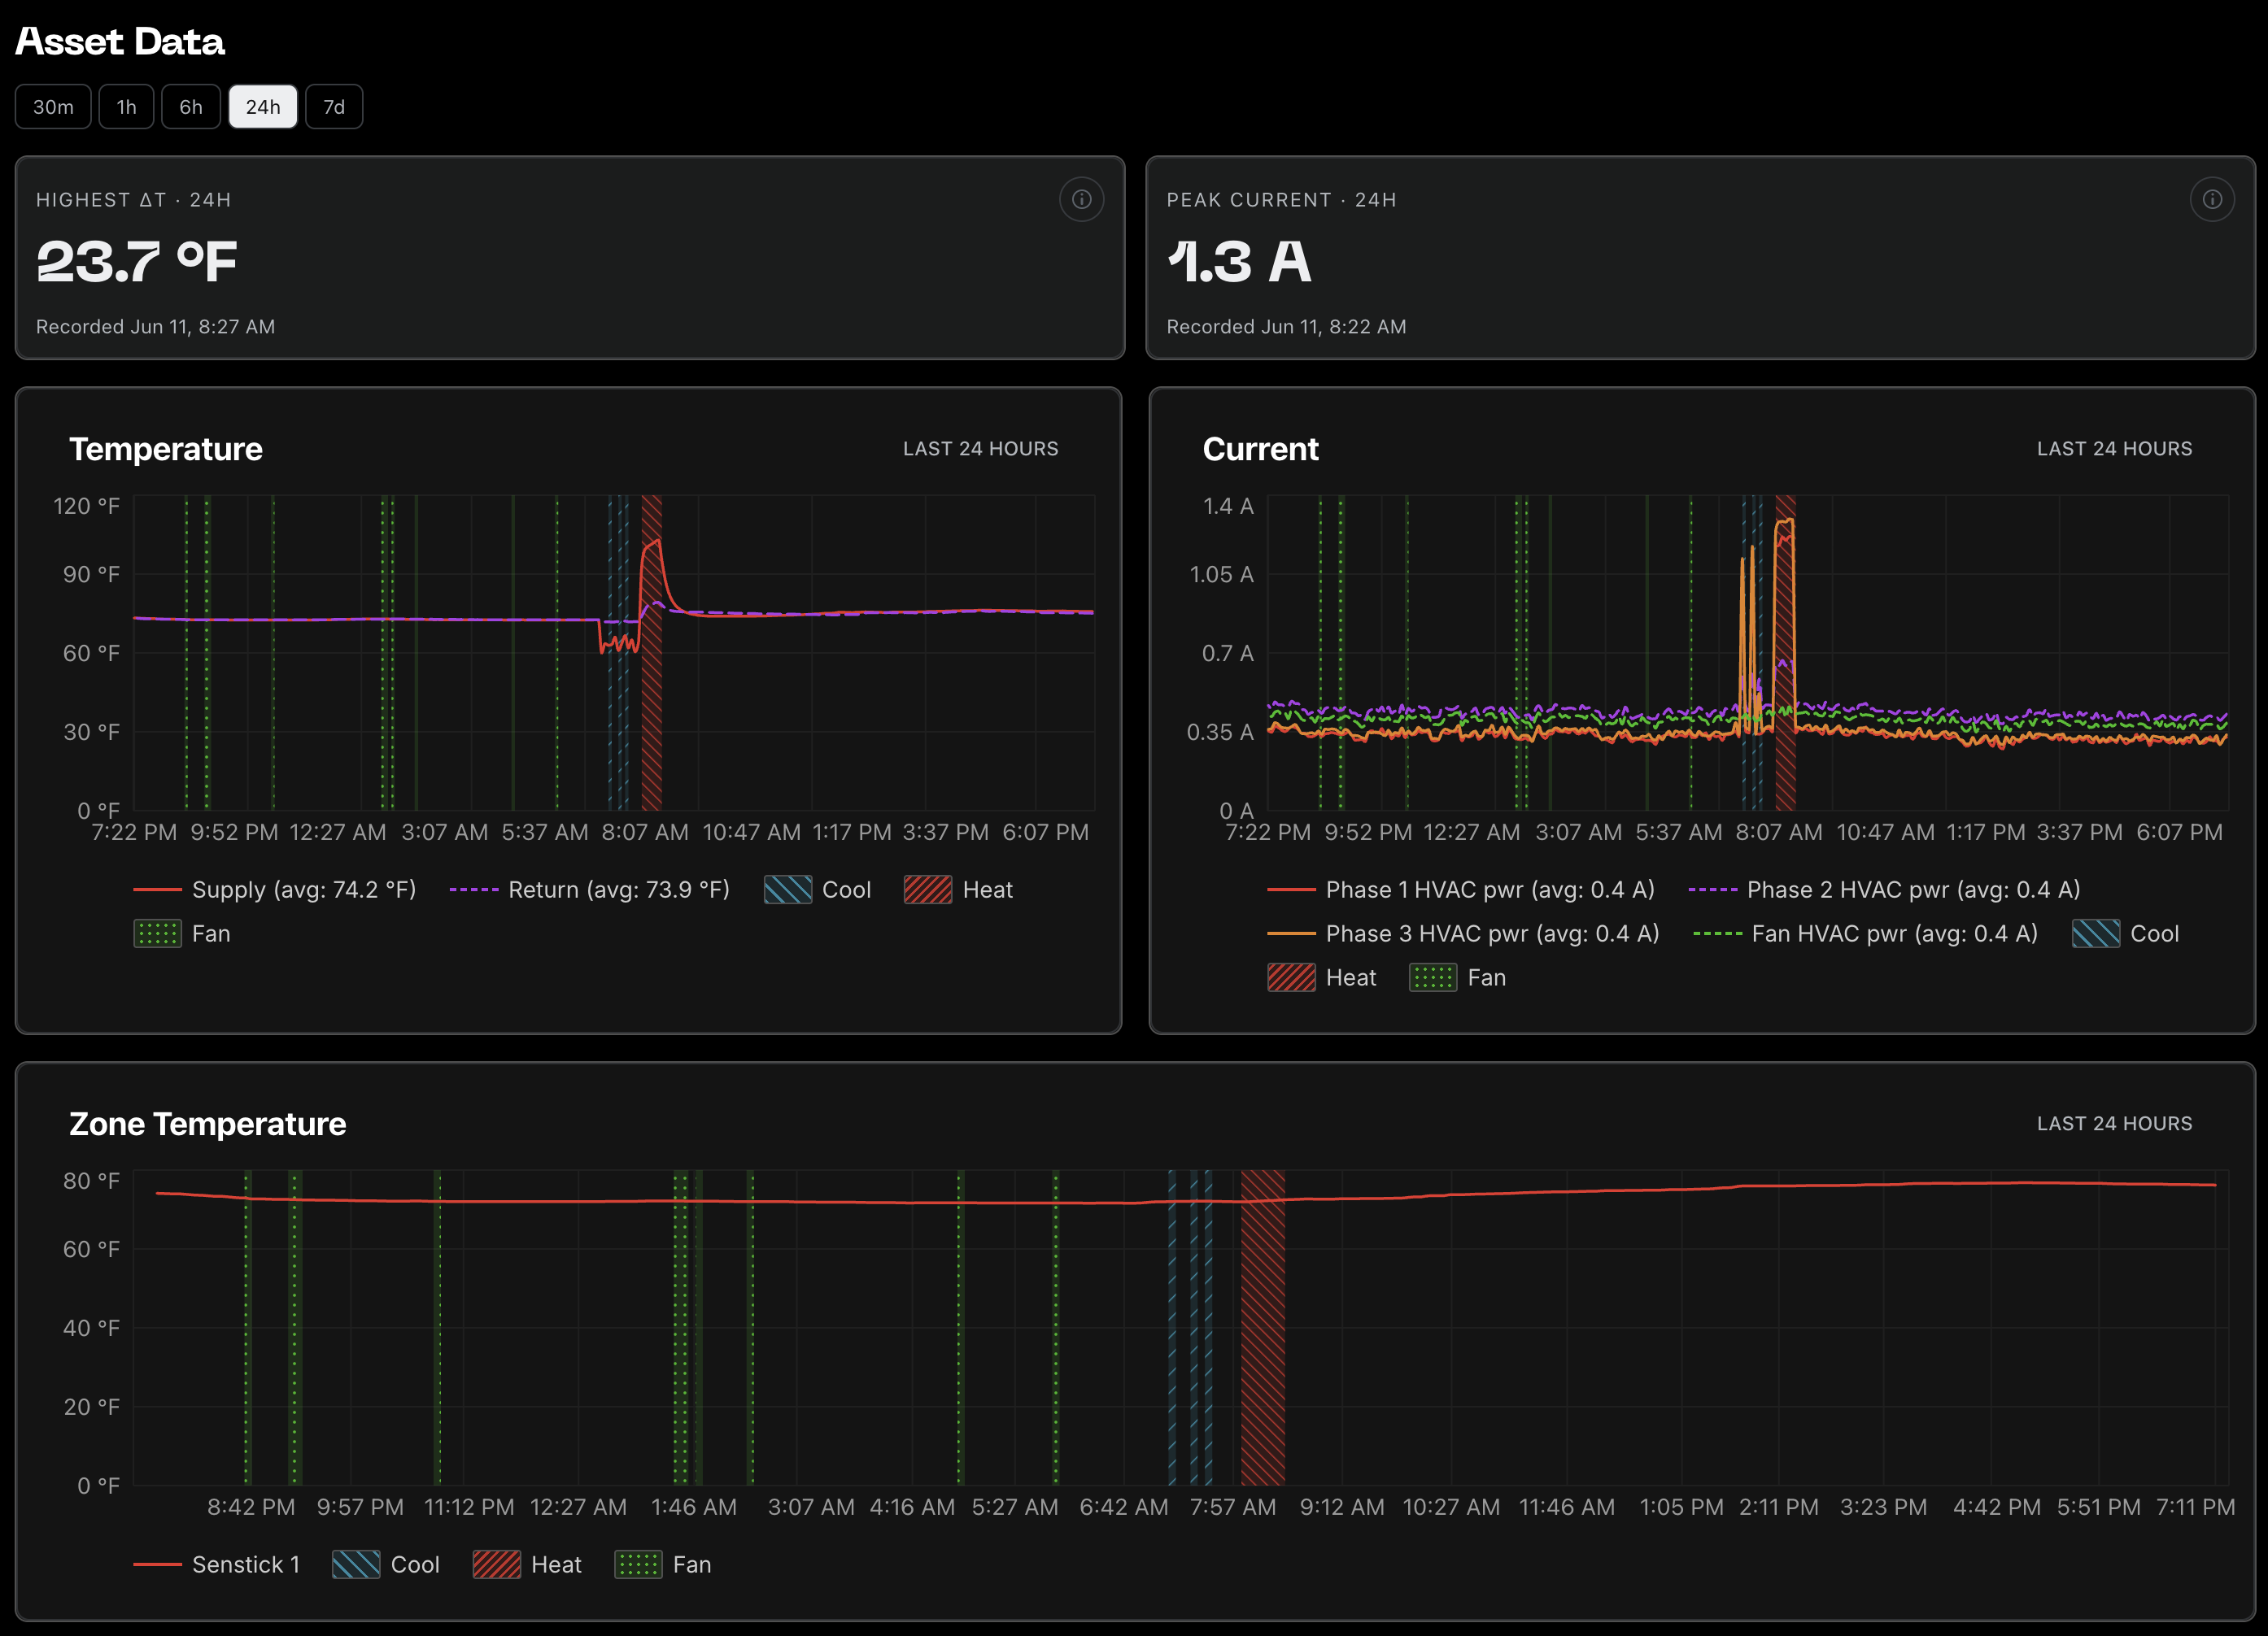Image resolution: width=2268 pixels, height=1636 pixels.
Task: Toggle Phase 3 HVAC pwr series
Action: (x=1463, y=933)
